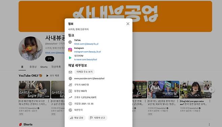Screen dimensions: 222x127
Task: Click the 구독자 109만명 text
Action: coord(81,85)
